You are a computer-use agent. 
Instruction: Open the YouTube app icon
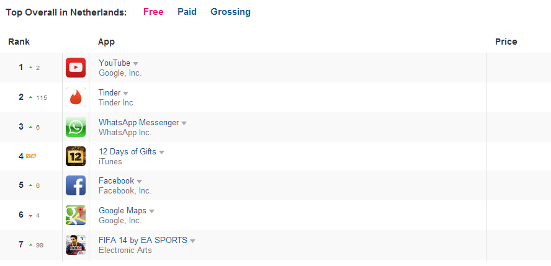[x=76, y=68]
